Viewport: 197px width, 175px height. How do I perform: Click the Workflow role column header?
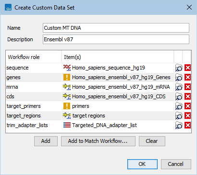coord(34,57)
